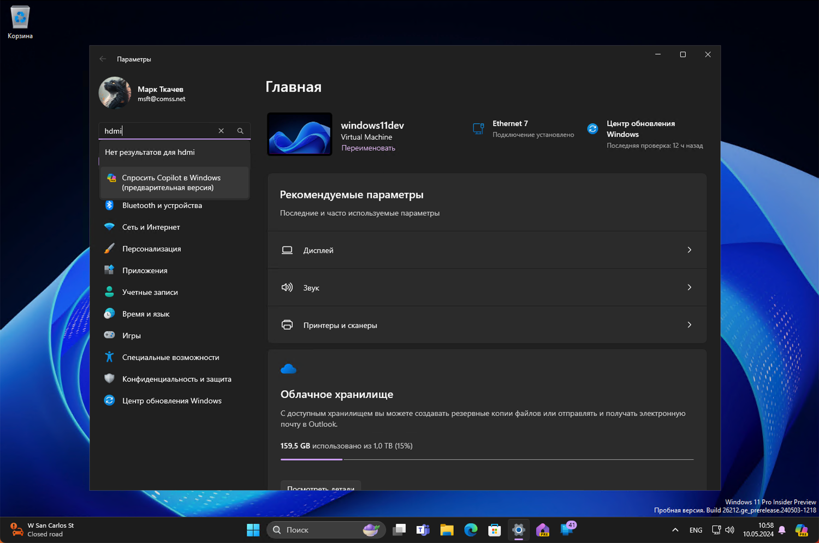The height and width of the screenshot is (543, 819).
Task: Click the Ethernet 7 network icon
Action: tap(478, 129)
